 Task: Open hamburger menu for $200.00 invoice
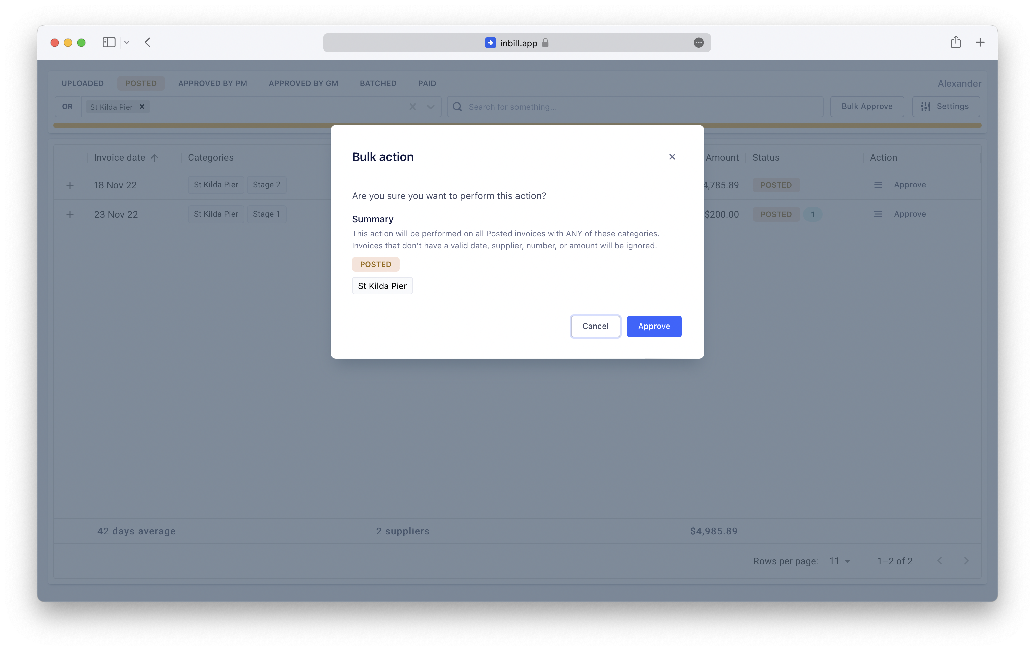coord(878,214)
